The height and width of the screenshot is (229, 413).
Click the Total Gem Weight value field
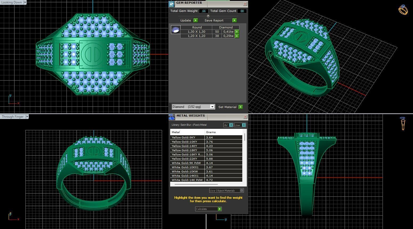tap(203, 11)
